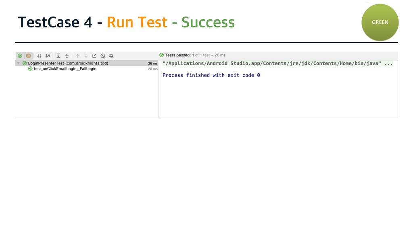Click the Export Test Results icon

[x=94, y=56]
